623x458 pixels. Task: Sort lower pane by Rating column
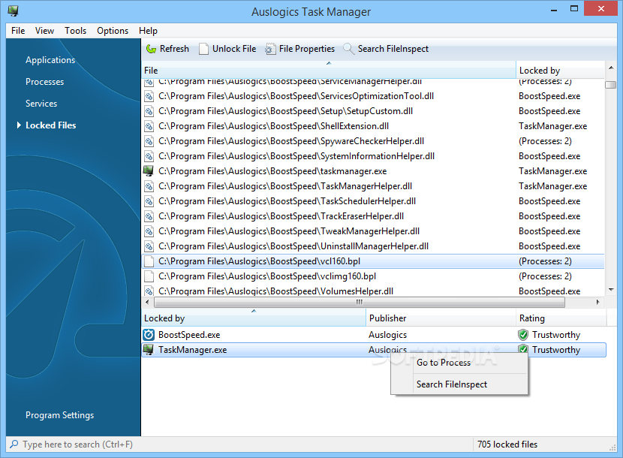pyautogui.click(x=561, y=318)
